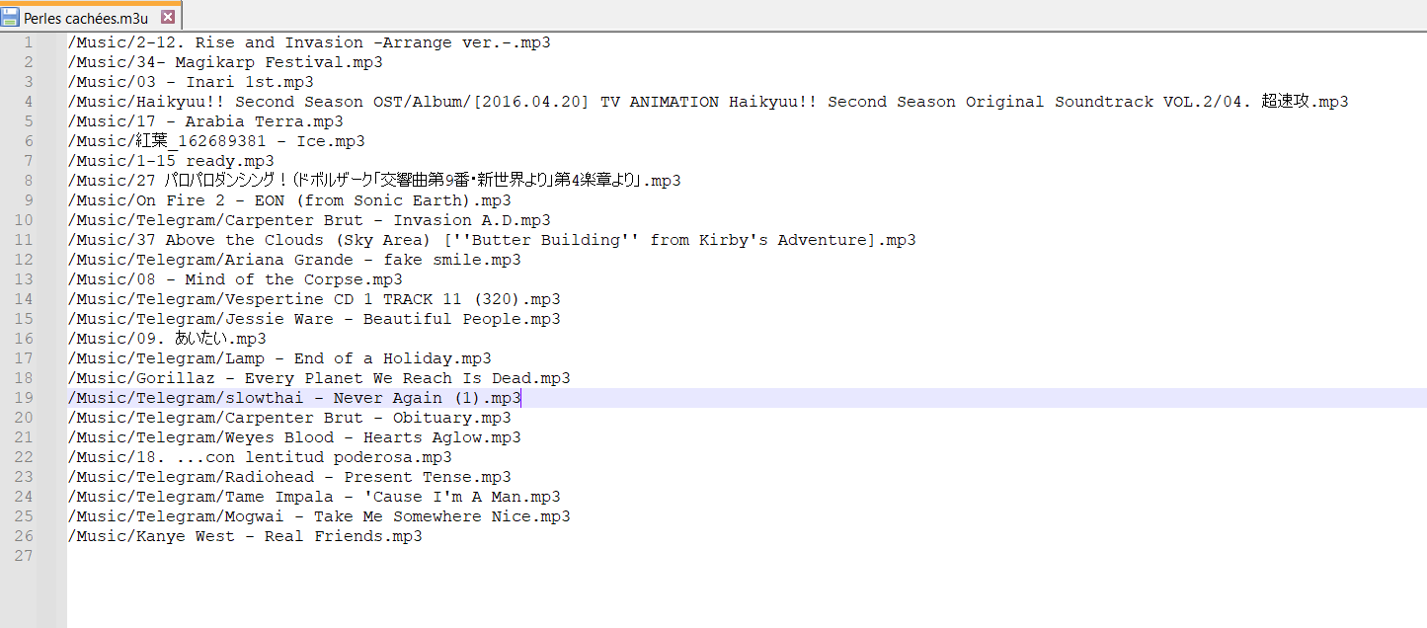
Task: Click the 1-15 ready.mp3 line
Action: [171, 161]
